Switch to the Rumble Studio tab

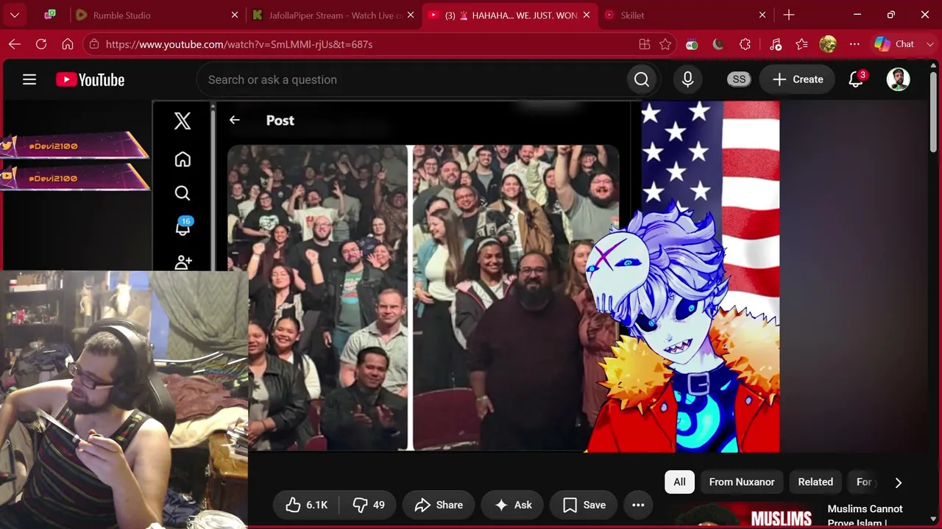point(157,15)
